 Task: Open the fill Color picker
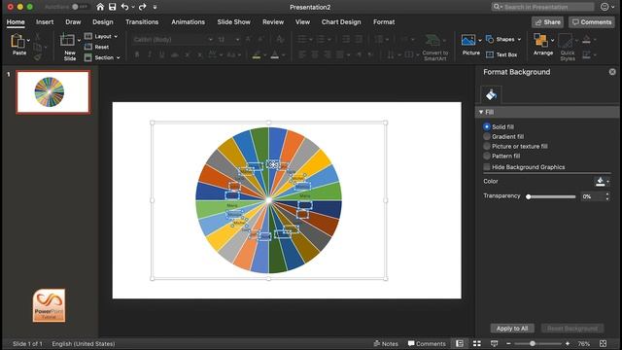coord(603,182)
